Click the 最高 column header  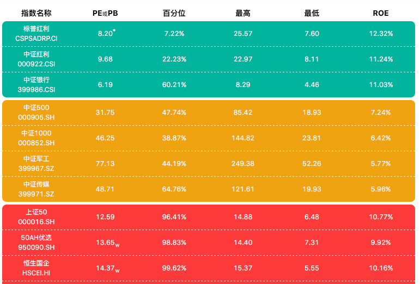click(243, 13)
